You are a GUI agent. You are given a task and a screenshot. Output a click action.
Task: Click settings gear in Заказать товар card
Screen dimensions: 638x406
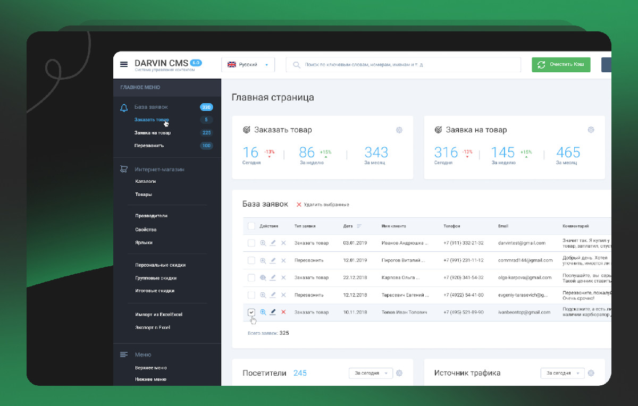point(399,130)
